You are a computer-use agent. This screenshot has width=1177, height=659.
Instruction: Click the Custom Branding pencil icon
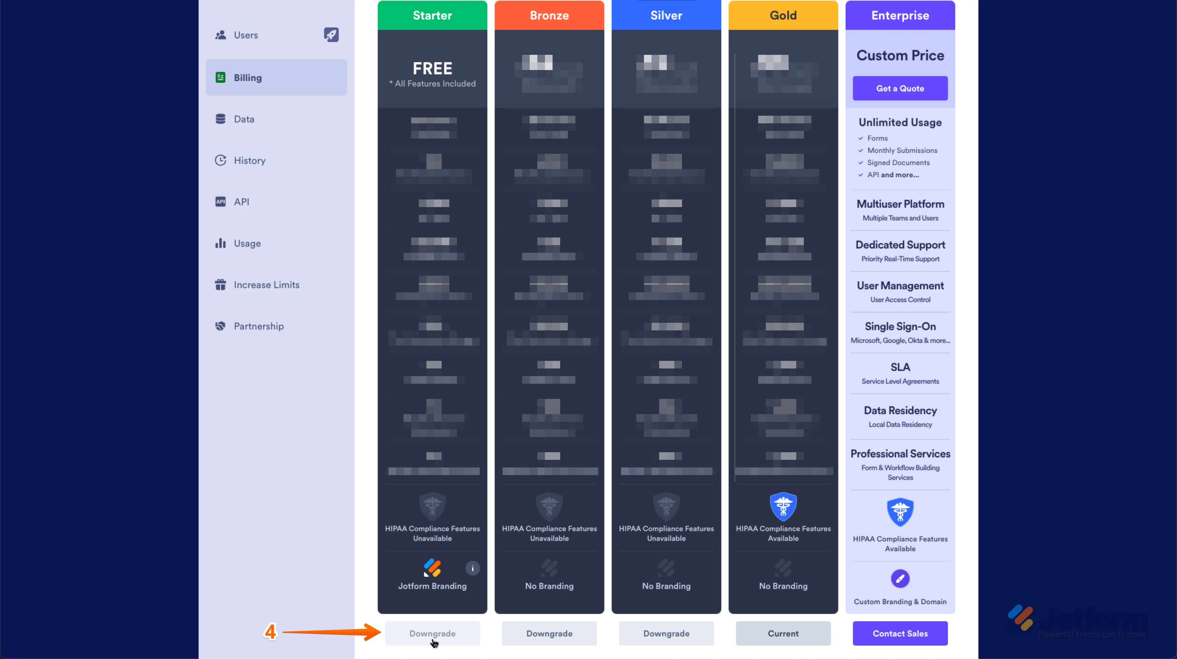point(900,579)
